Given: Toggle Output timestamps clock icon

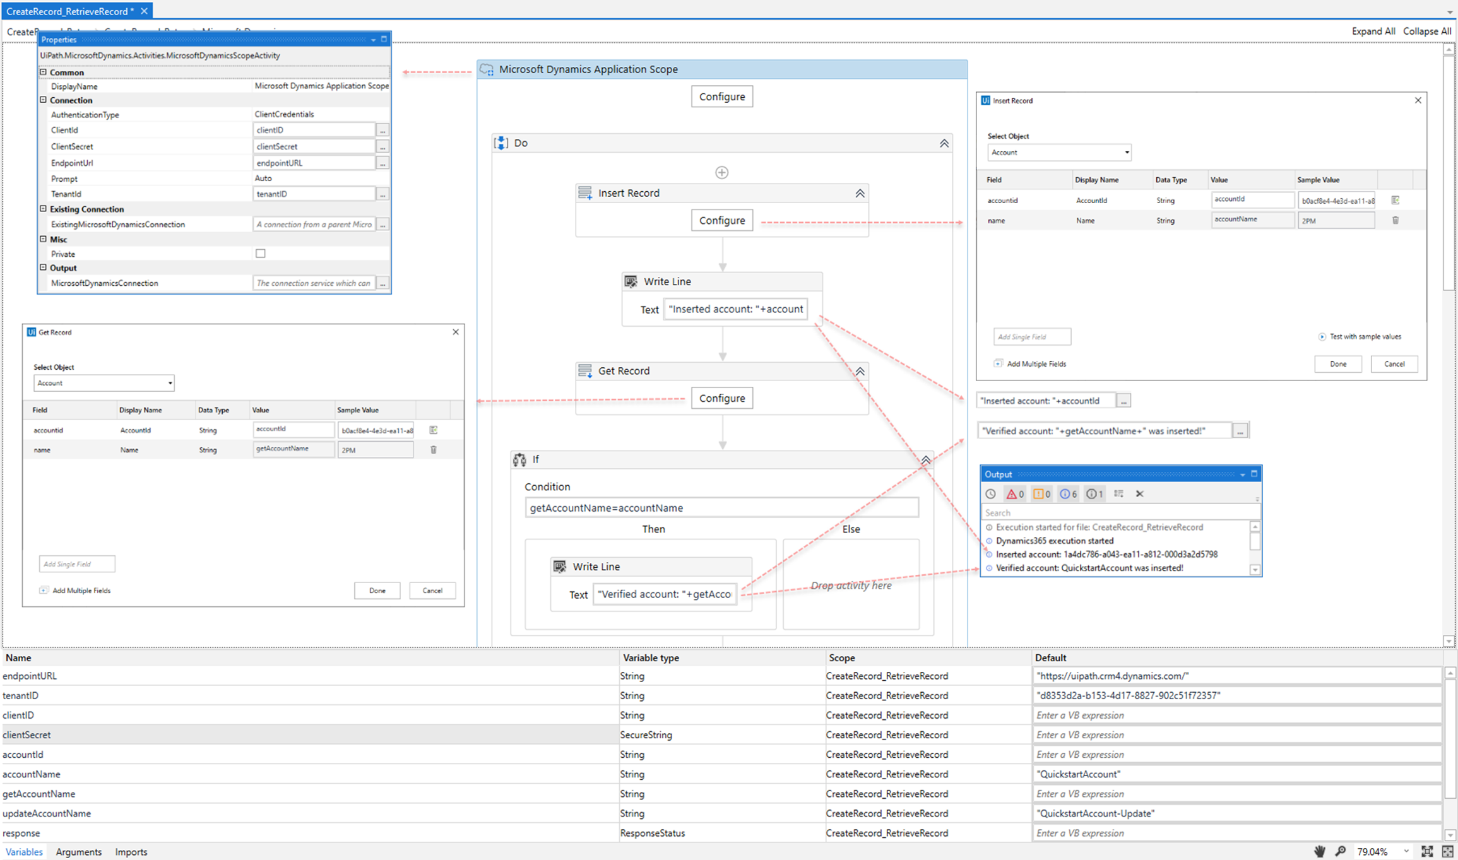Looking at the screenshot, I should click(991, 494).
